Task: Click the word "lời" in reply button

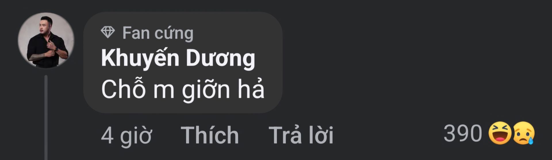Action: coord(321,135)
